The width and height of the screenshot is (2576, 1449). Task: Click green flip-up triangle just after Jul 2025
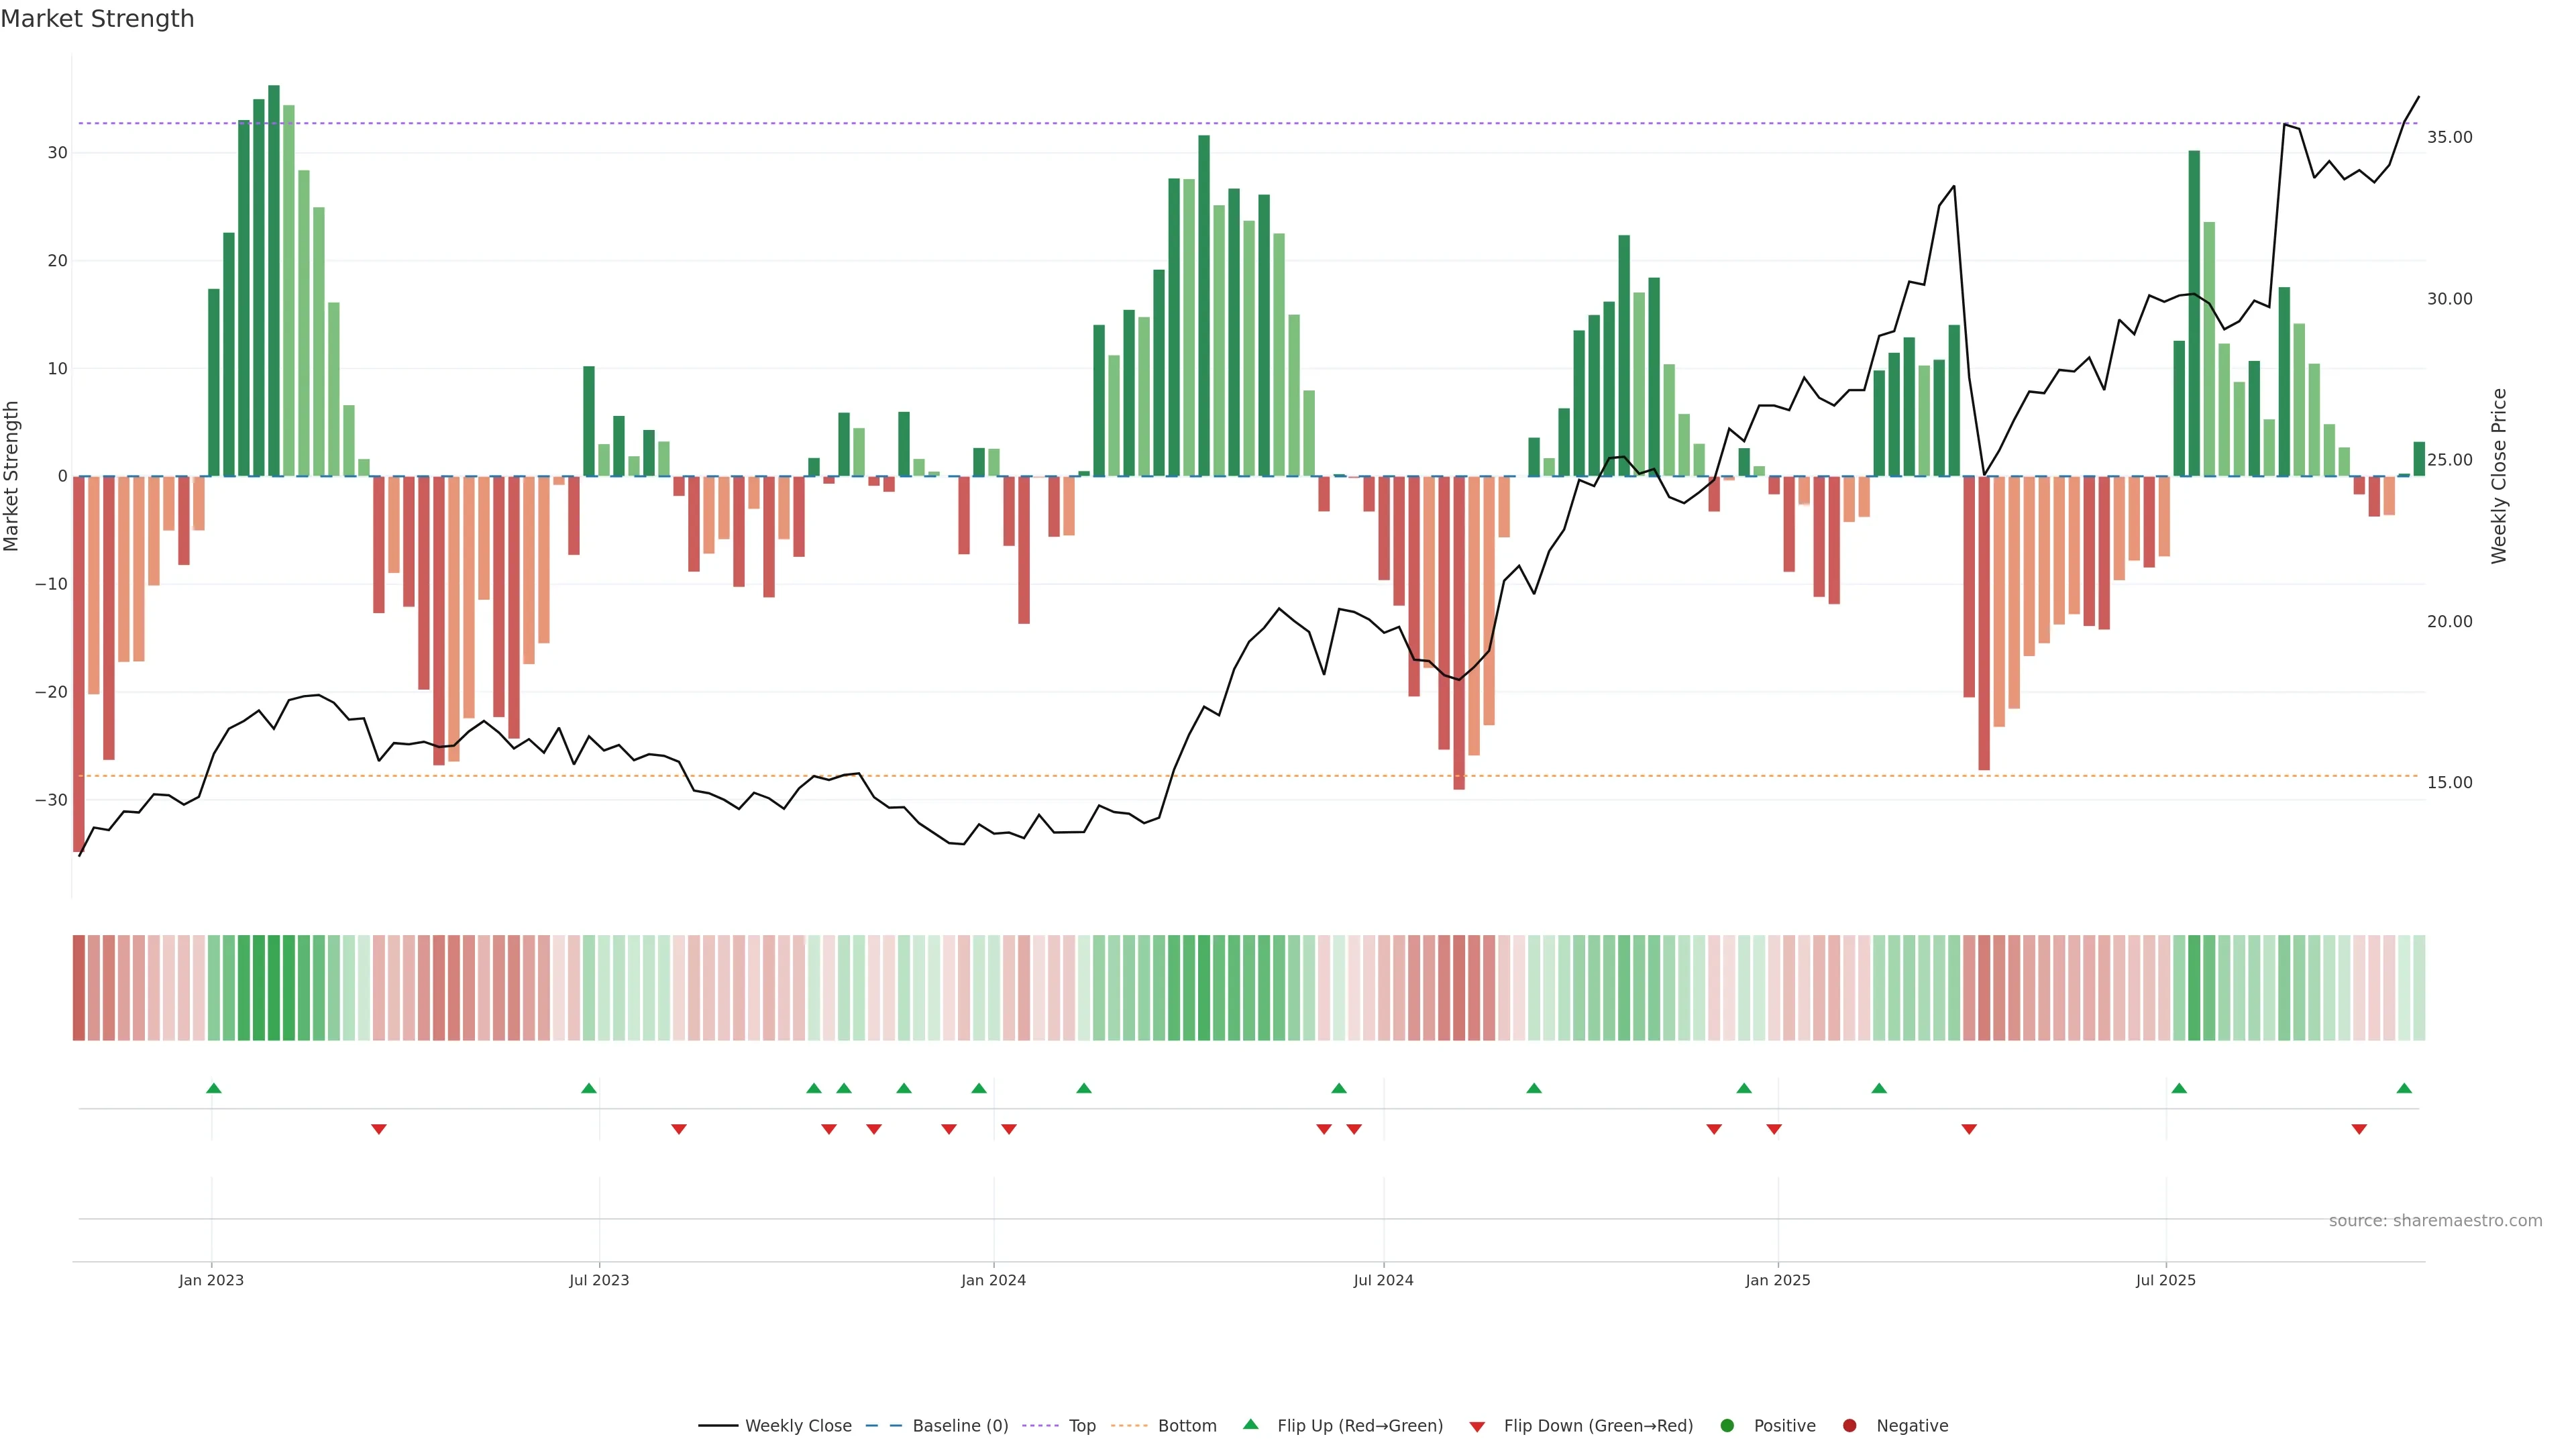point(2179,1088)
